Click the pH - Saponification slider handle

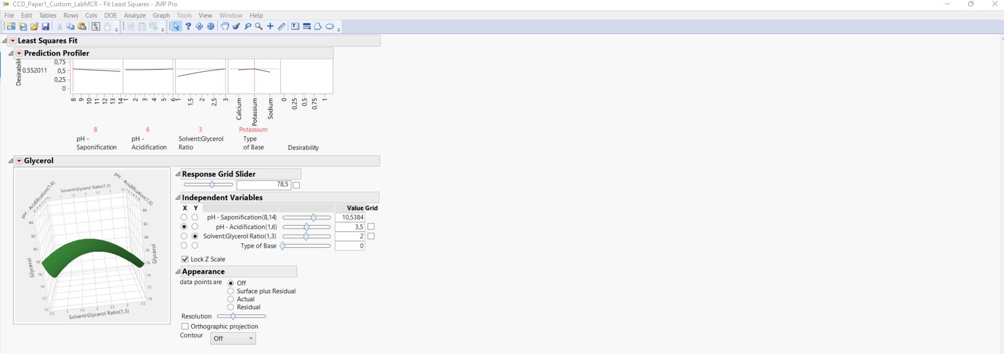313,217
